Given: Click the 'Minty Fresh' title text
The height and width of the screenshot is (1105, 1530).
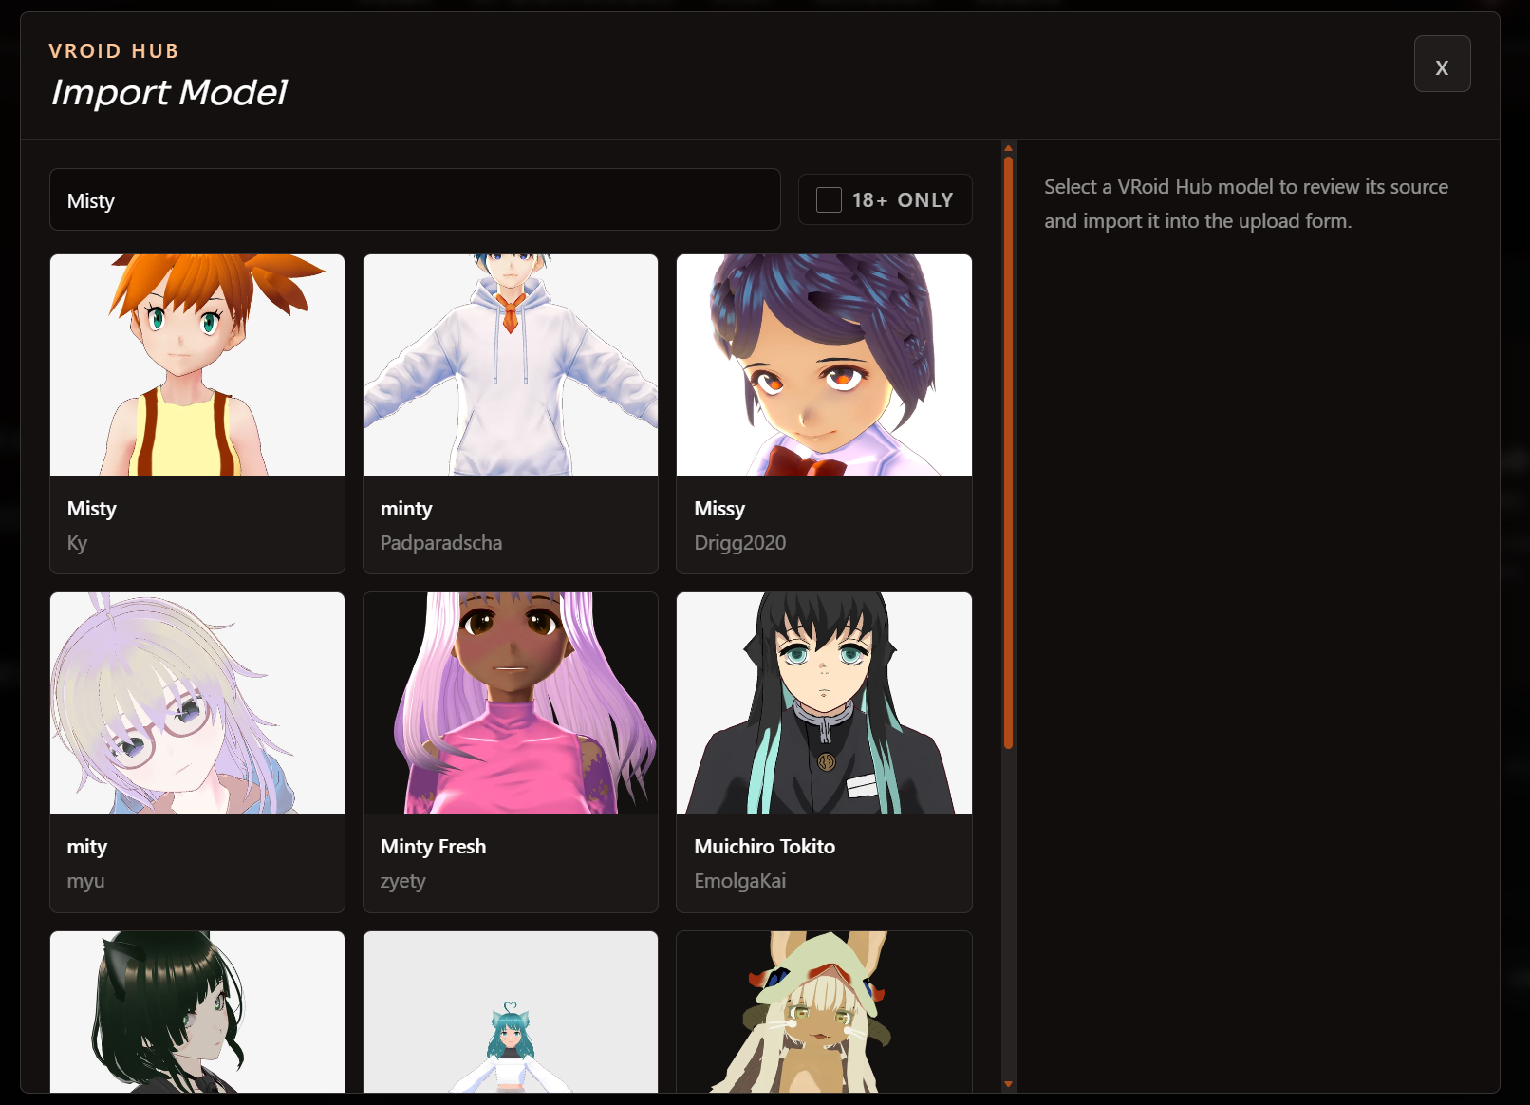Looking at the screenshot, I should [433, 847].
